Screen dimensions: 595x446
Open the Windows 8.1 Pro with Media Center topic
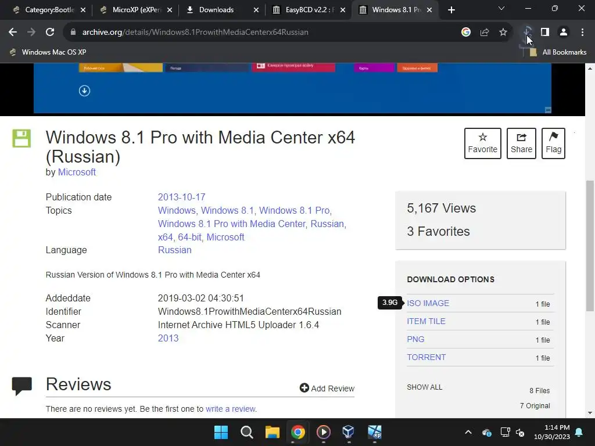click(231, 224)
